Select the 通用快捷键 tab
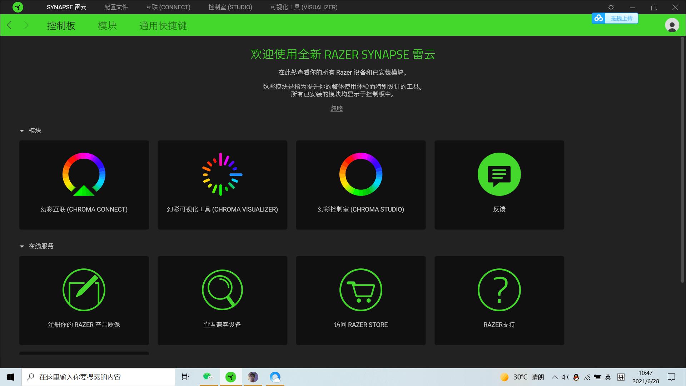 click(x=163, y=26)
